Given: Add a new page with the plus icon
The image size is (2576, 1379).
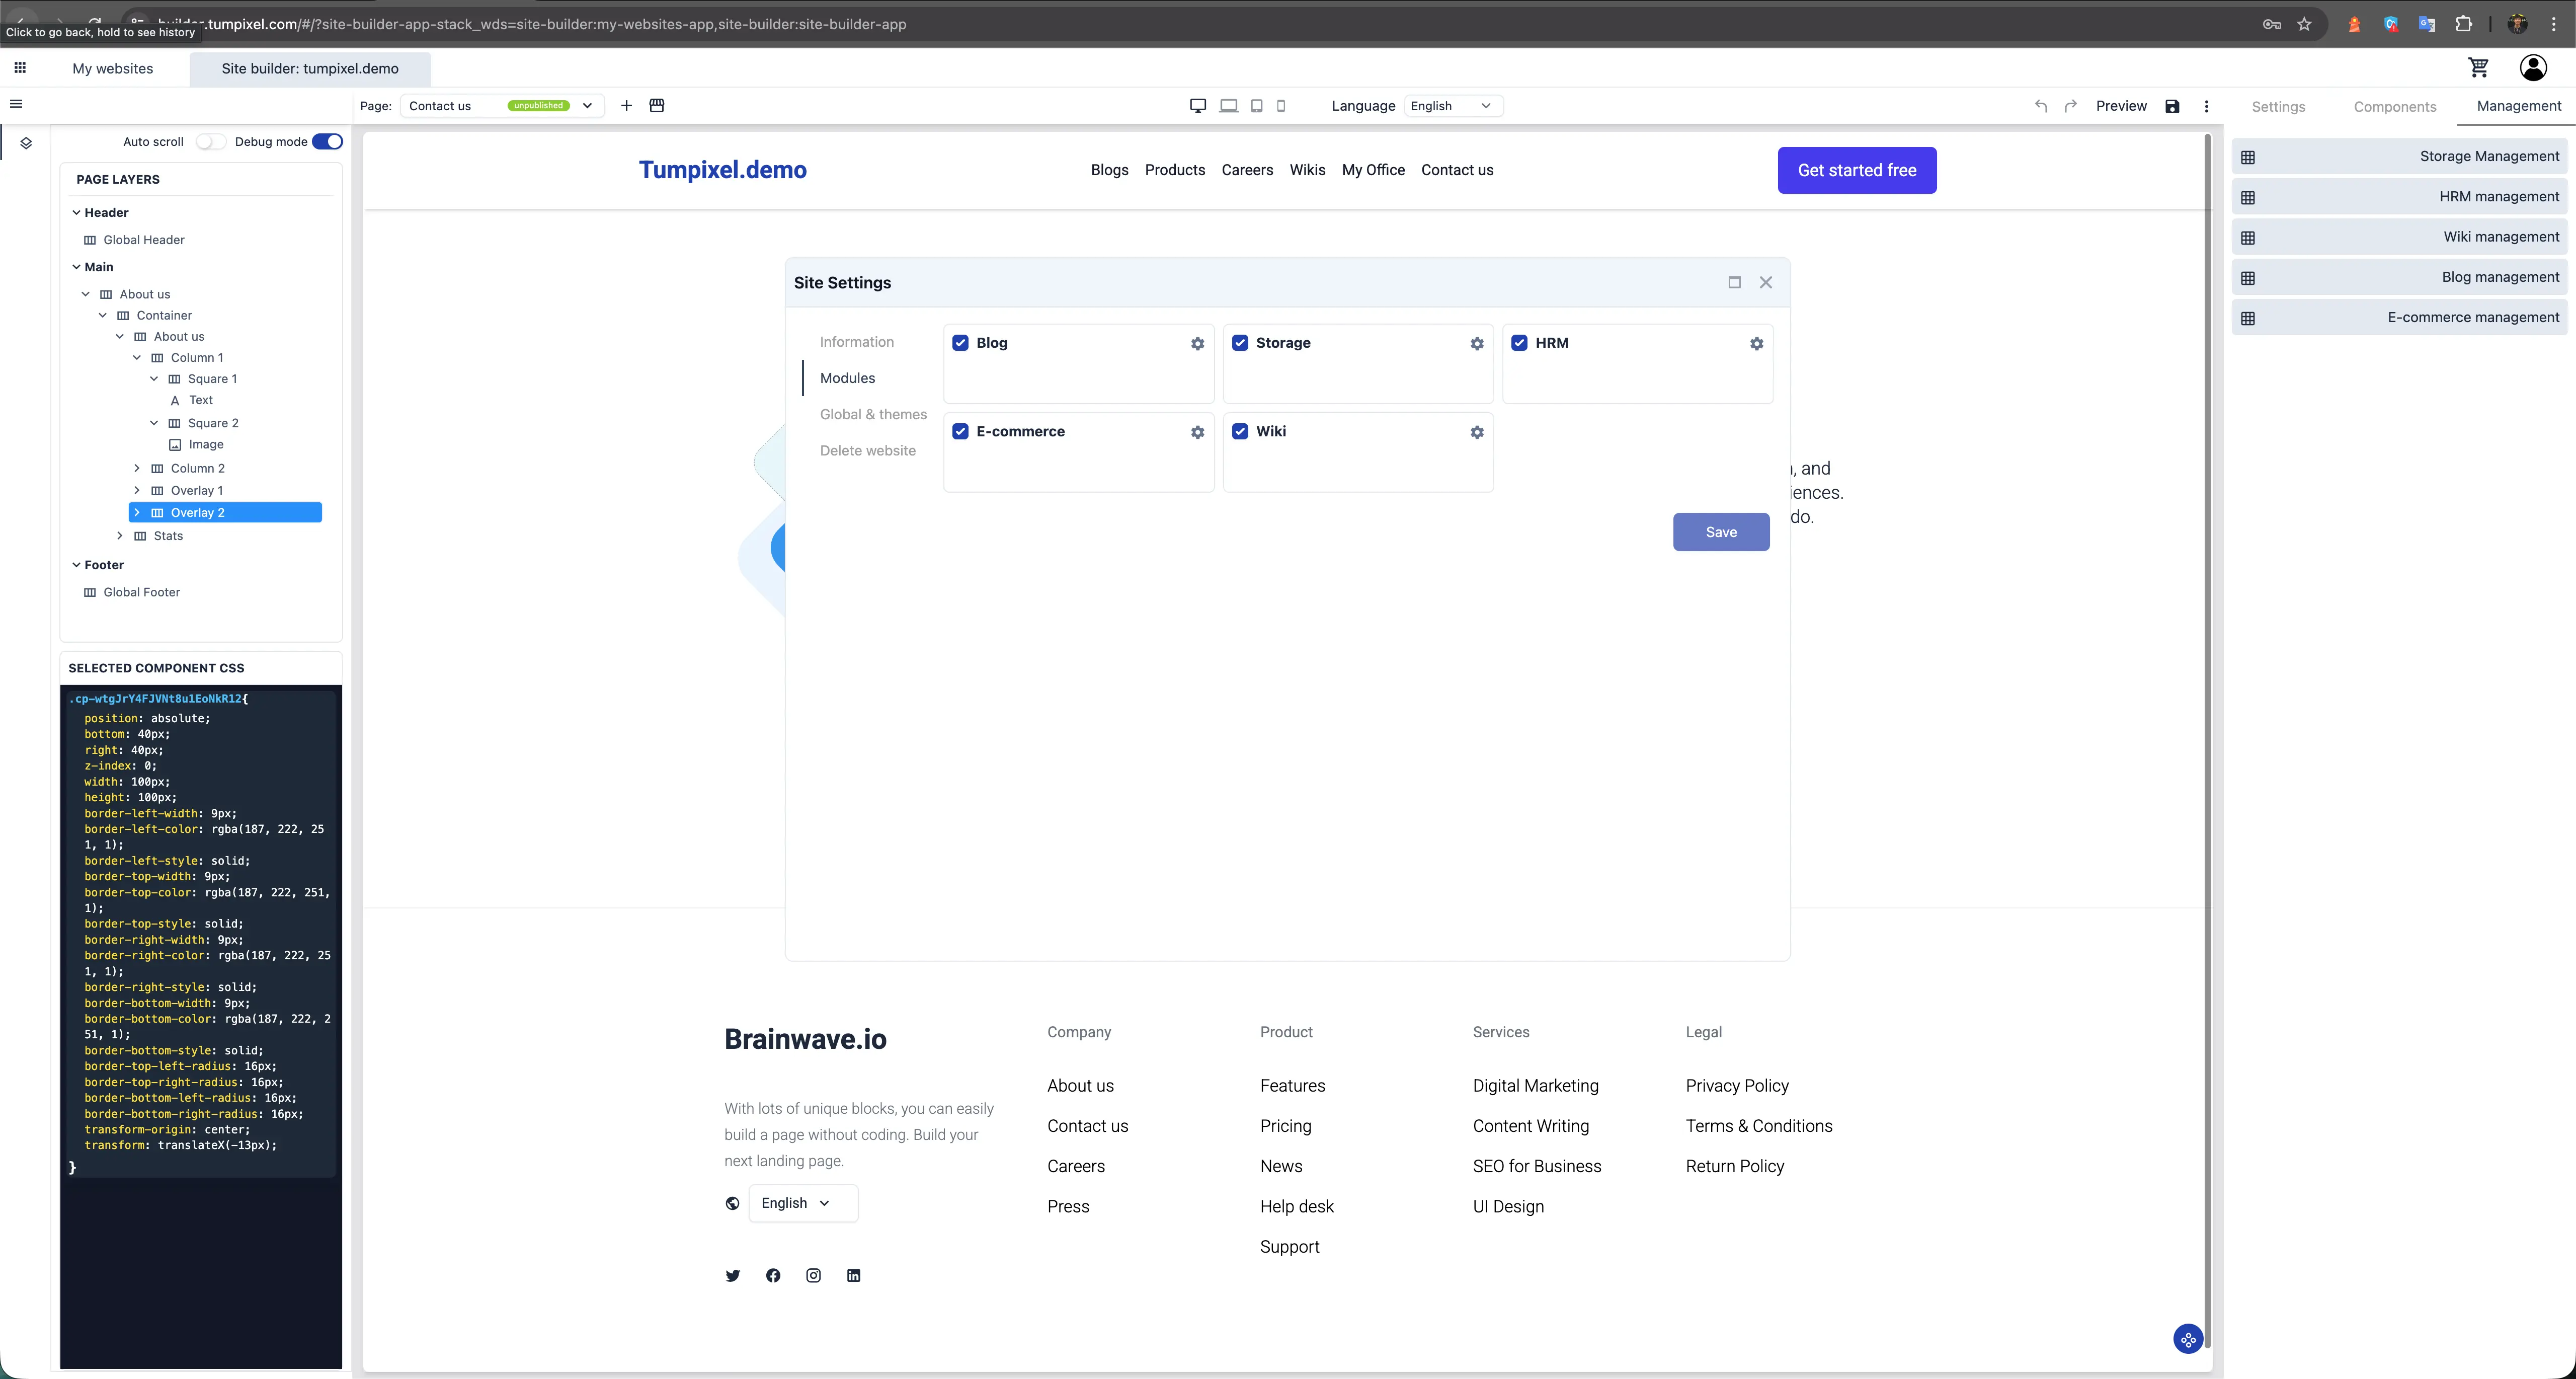Looking at the screenshot, I should [626, 105].
